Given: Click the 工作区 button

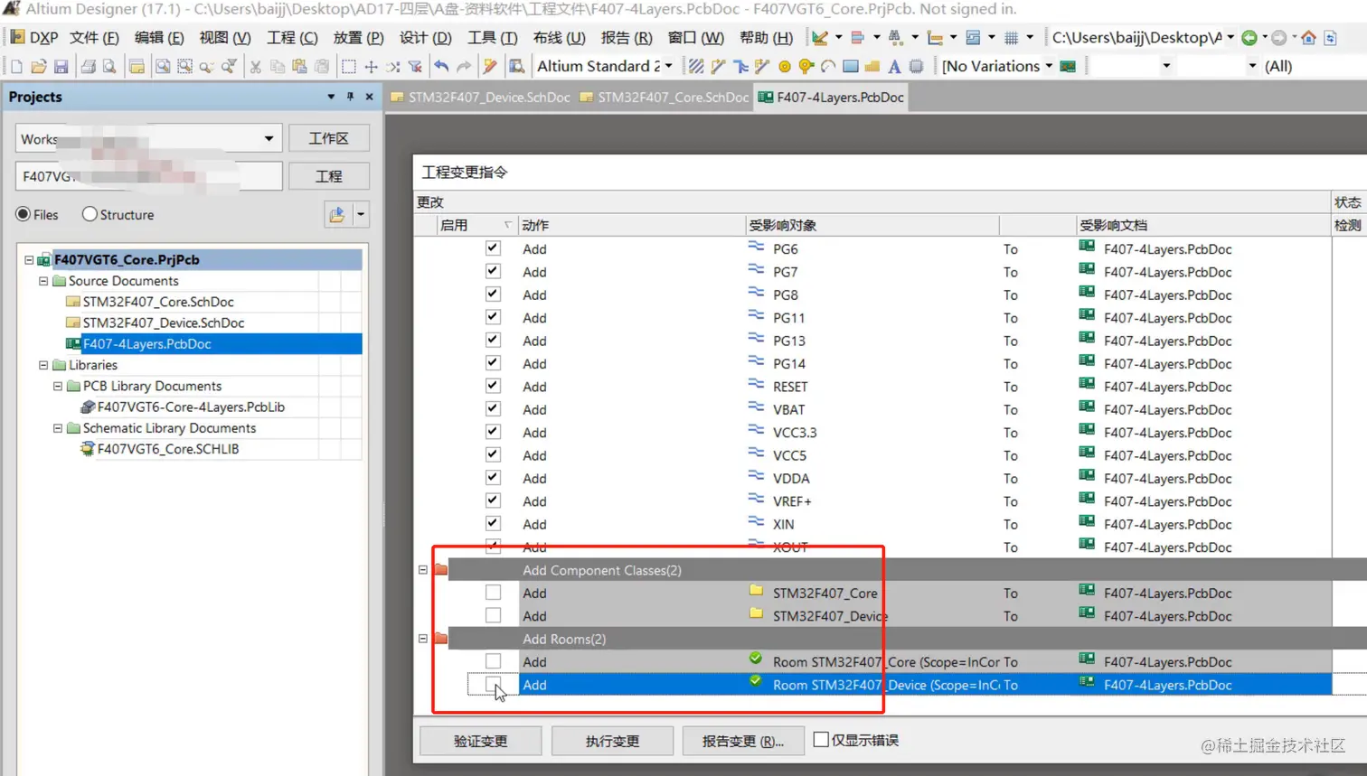Looking at the screenshot, I should [328, 138].
